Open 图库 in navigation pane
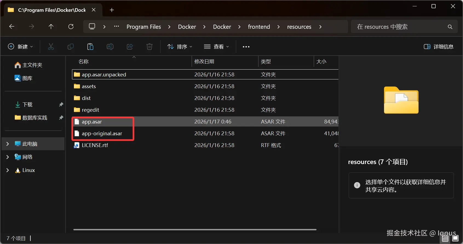The image size is (463, 244). pos(24,78)
